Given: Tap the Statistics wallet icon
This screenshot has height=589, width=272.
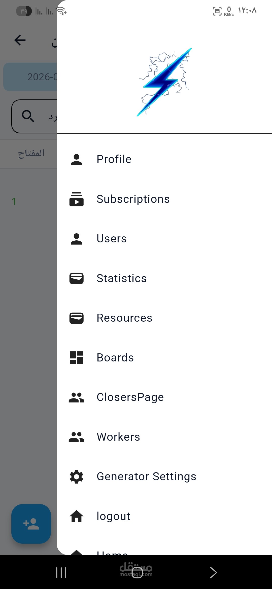Looking at the screenshot, I should coord(76,278).
